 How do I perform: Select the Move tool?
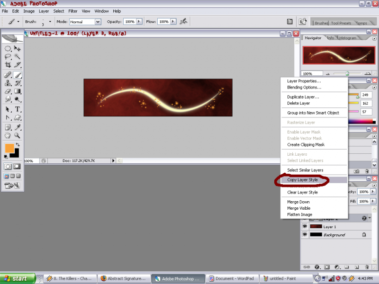[x=18, y=49]
